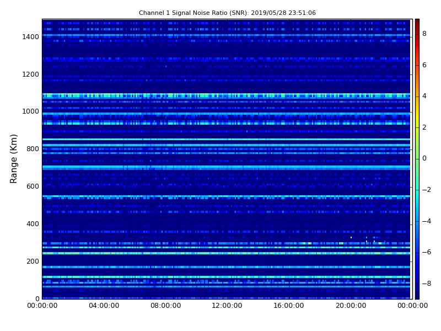Click the 1400 range tick label
This screenshot has width=441, height=331.
30,37
